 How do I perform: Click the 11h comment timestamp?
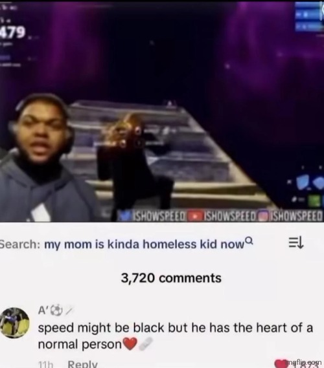pos(45,365)
